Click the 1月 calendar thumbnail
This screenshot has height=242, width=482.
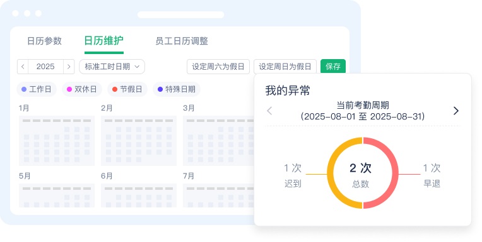pos(57,141)
